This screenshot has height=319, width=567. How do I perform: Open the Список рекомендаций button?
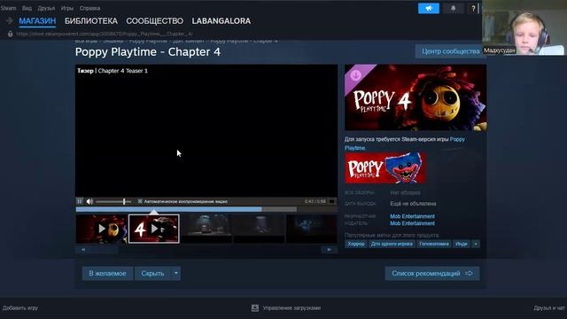pos(432,274)
